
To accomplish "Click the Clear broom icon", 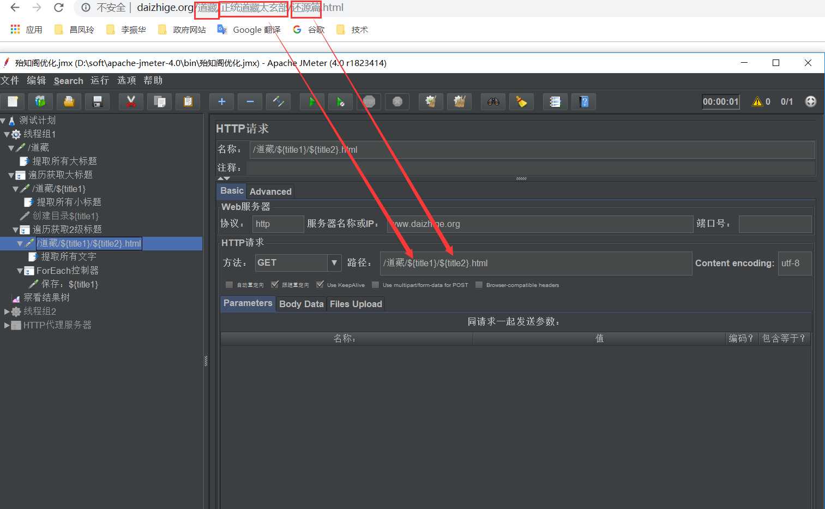I will pos(431,101).
